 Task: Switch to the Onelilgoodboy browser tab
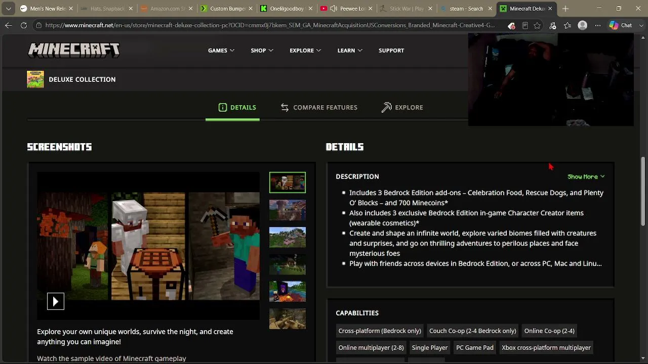point(287,9)
